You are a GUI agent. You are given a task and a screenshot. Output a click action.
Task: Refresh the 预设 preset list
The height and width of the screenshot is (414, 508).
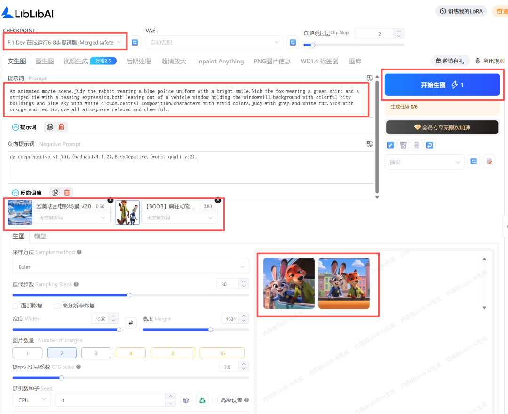point(474,162)
